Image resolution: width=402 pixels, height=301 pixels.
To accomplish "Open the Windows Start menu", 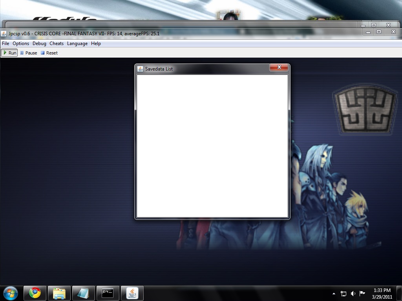I will pos(11,293).
